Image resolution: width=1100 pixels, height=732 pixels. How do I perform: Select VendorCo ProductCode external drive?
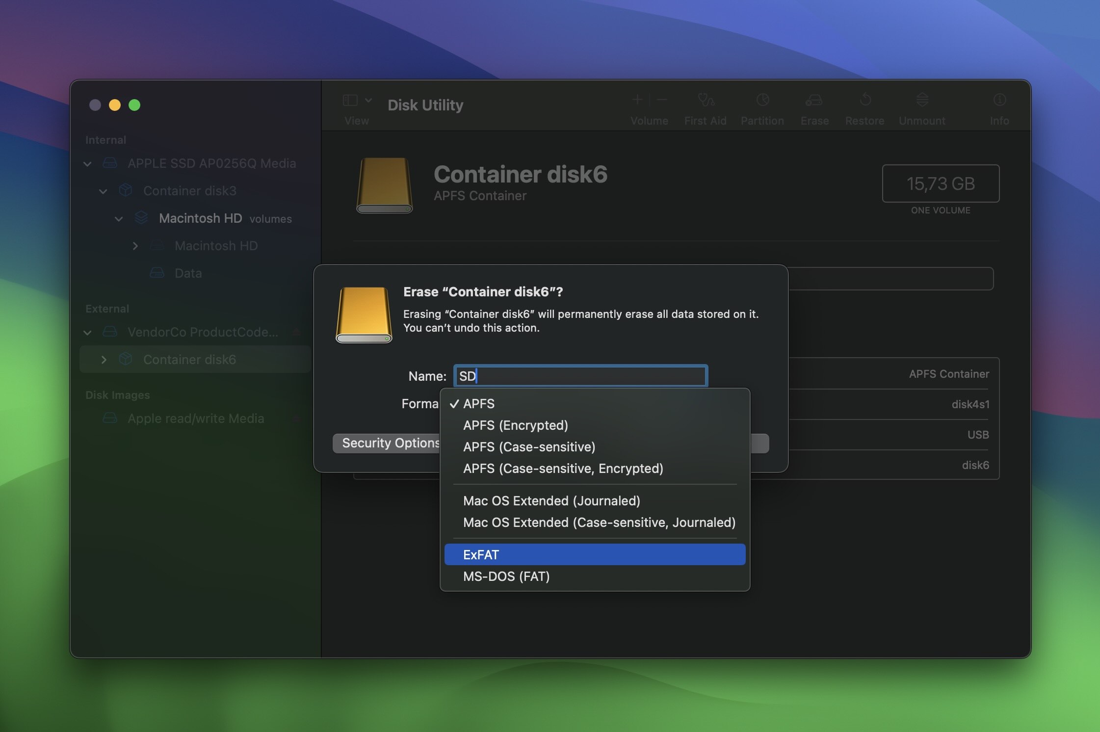203,332
